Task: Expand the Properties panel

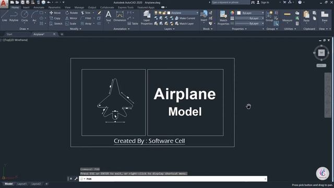Action: 239,29
